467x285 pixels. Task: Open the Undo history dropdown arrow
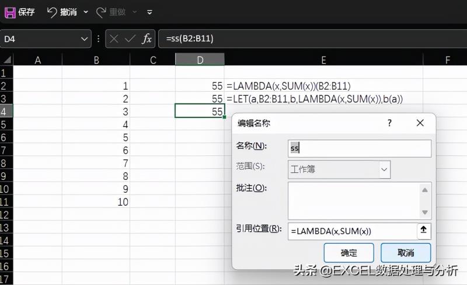(x=86, y=12)
